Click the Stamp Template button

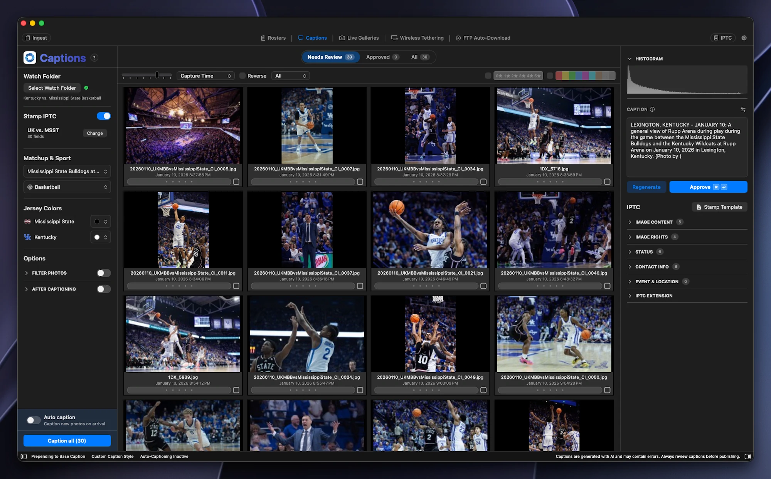point(719,207)
